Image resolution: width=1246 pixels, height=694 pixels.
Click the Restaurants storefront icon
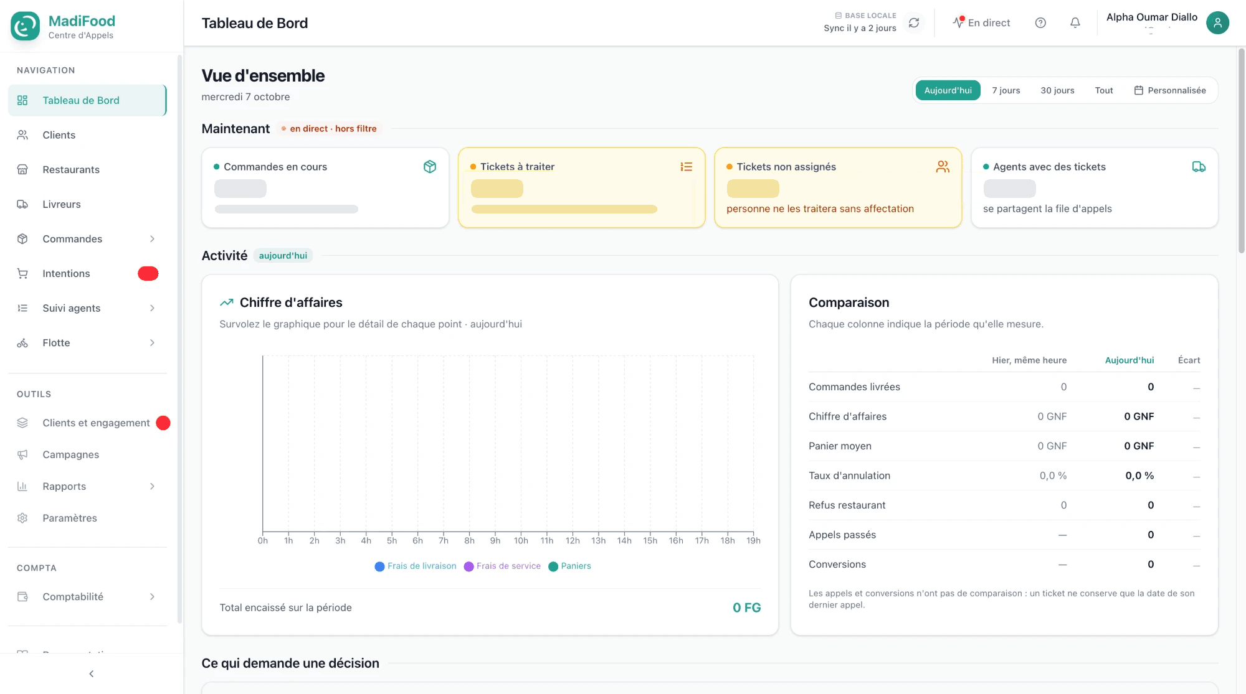pyautogui.click(x=22, y=170)
